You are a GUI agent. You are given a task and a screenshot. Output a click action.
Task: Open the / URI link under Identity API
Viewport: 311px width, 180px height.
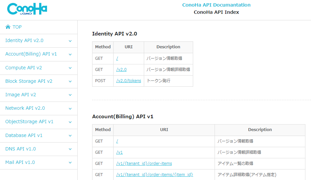(117, 58)
